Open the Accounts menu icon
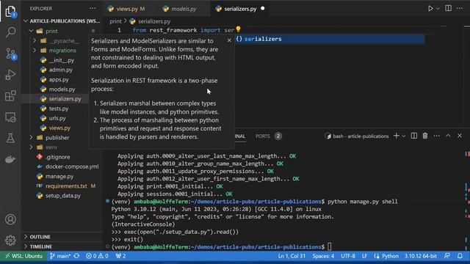The width and height of the screenshot is (470, 264). pos(10,219)
